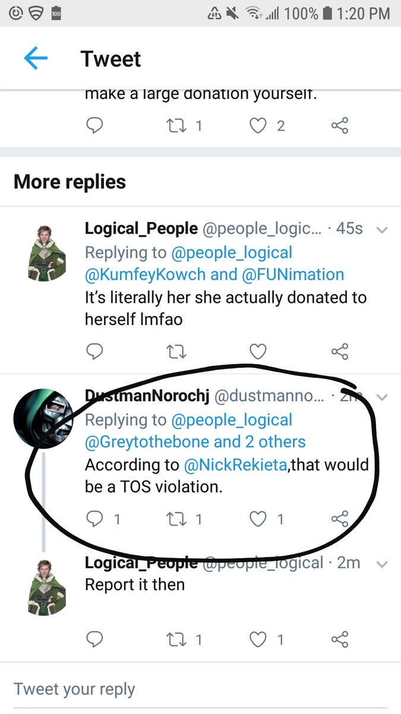Tap the 'Tweet your reply' field
The height and width of the screenshot is (714, 401).
click(x=200, y=689)
